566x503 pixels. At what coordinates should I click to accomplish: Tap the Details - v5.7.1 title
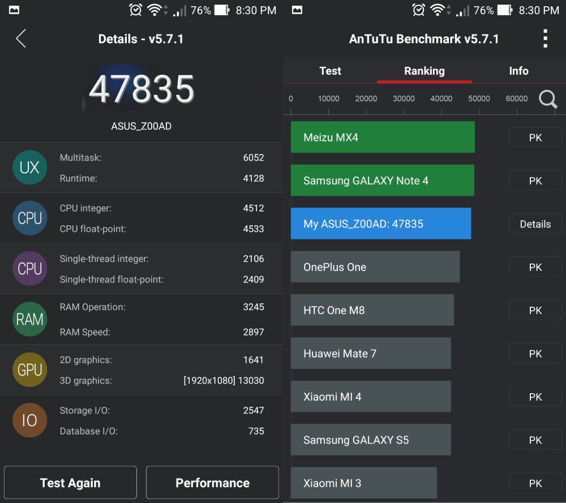pyautogui.click(x=141, y=39)
